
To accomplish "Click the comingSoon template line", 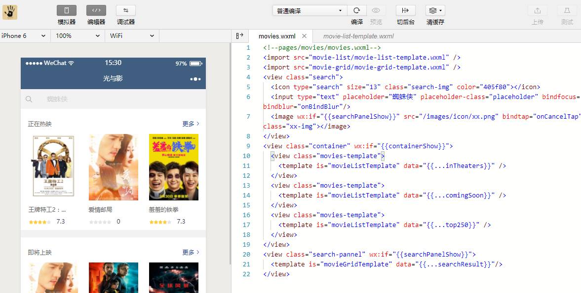I will (x=392, y=195).
